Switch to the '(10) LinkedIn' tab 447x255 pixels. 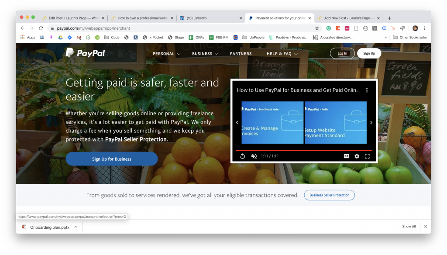pyautogui.click(x=211, y=18)
